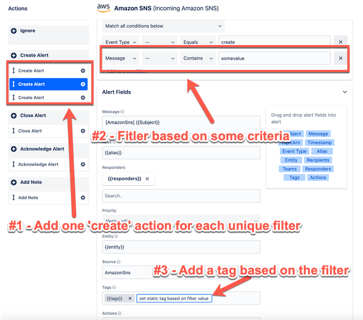Click help icon next to Tags label

(114, 287)
